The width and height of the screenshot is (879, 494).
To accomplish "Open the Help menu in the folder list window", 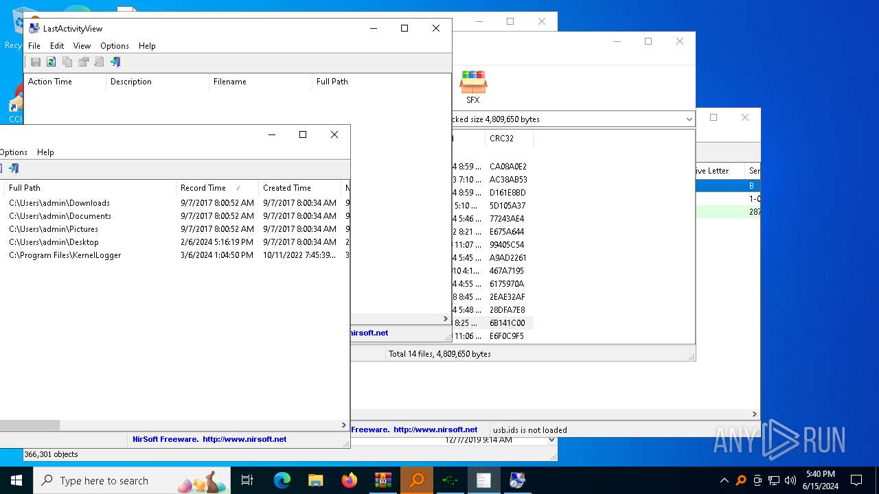I will [x=45, y=152].
